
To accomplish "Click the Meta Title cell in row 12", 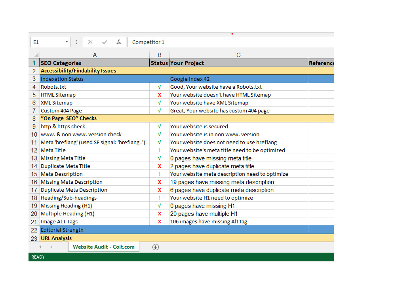I will click(x=95, y=150).
